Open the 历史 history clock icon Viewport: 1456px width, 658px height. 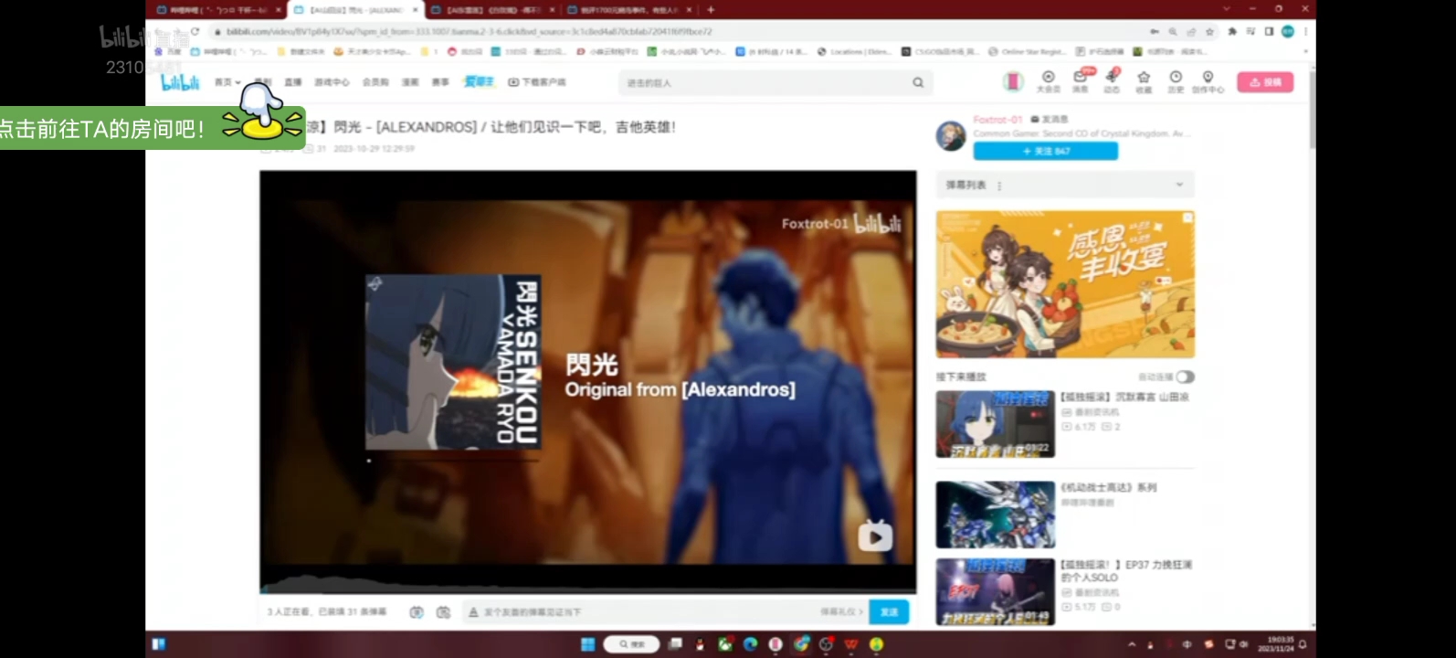coord(1176,81)
